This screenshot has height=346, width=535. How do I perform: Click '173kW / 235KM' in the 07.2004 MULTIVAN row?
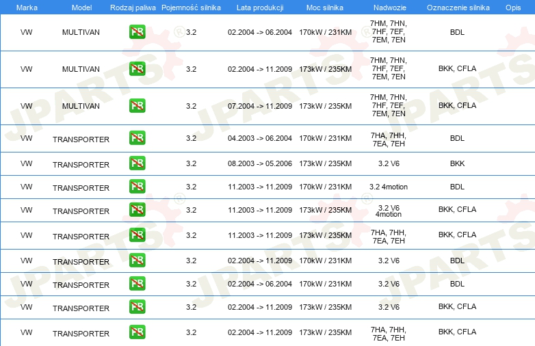(x=325, y=106)
